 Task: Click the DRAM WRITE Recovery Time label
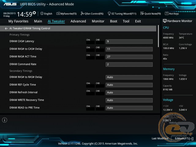pyautogui.click(x=27, y=100)
